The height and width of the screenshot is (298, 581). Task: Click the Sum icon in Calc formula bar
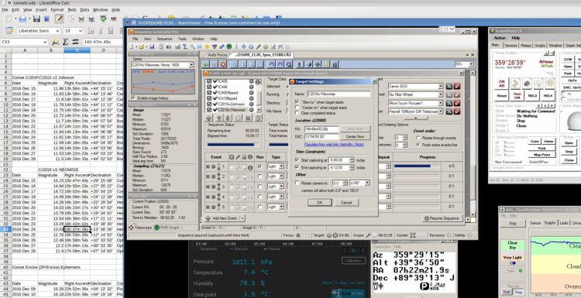pos(65,42)
